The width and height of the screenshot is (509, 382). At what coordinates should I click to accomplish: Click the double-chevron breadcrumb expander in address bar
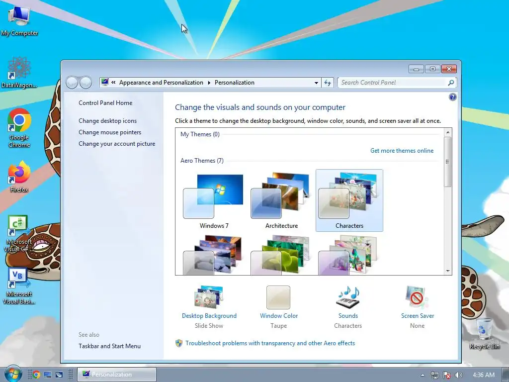pyautogui.click(x=113, y=83)
